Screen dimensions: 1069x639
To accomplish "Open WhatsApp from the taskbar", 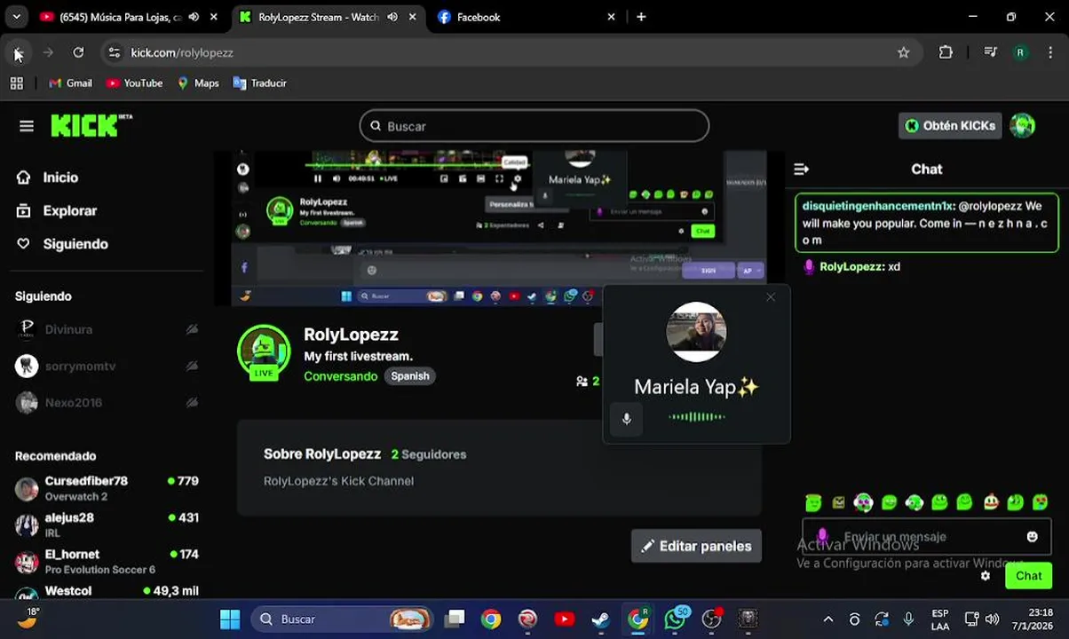I will [x=675, y=619].
